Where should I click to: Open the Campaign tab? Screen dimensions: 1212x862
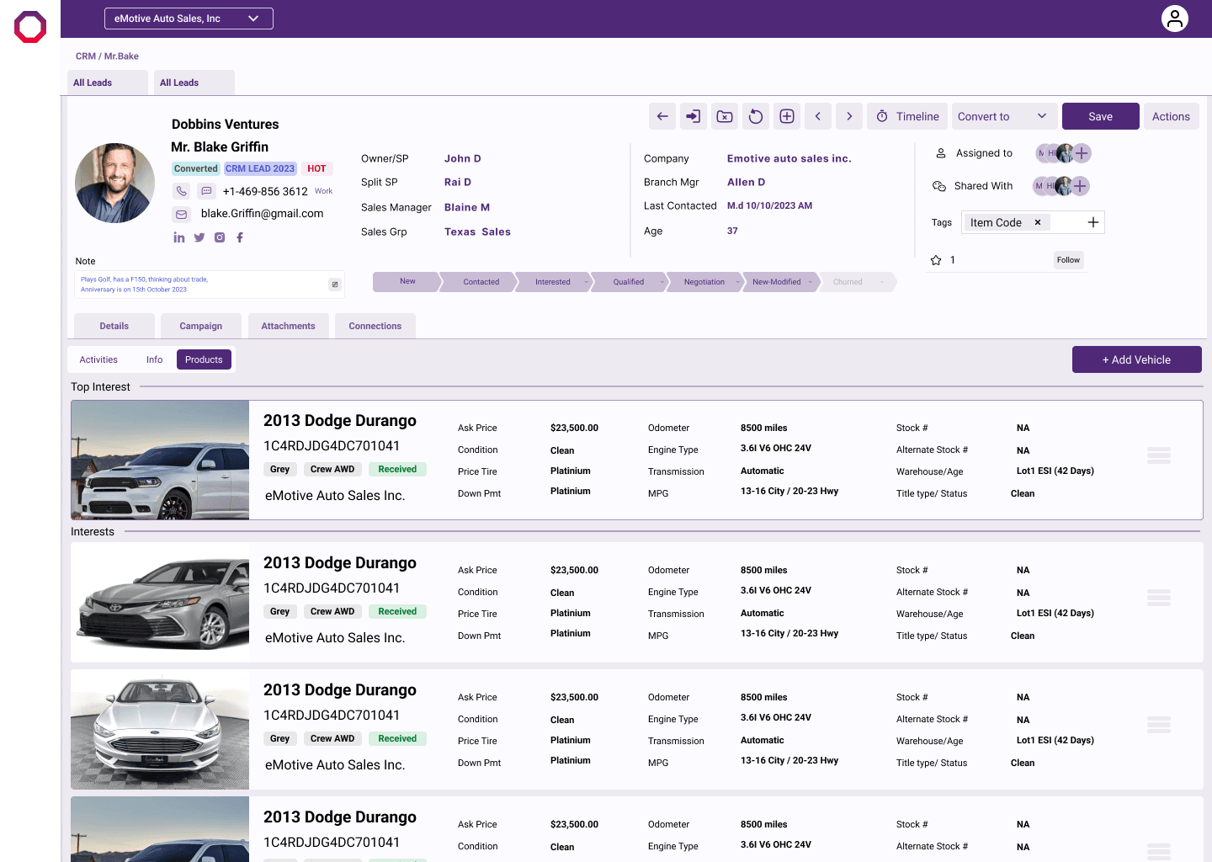pos(201,326)
